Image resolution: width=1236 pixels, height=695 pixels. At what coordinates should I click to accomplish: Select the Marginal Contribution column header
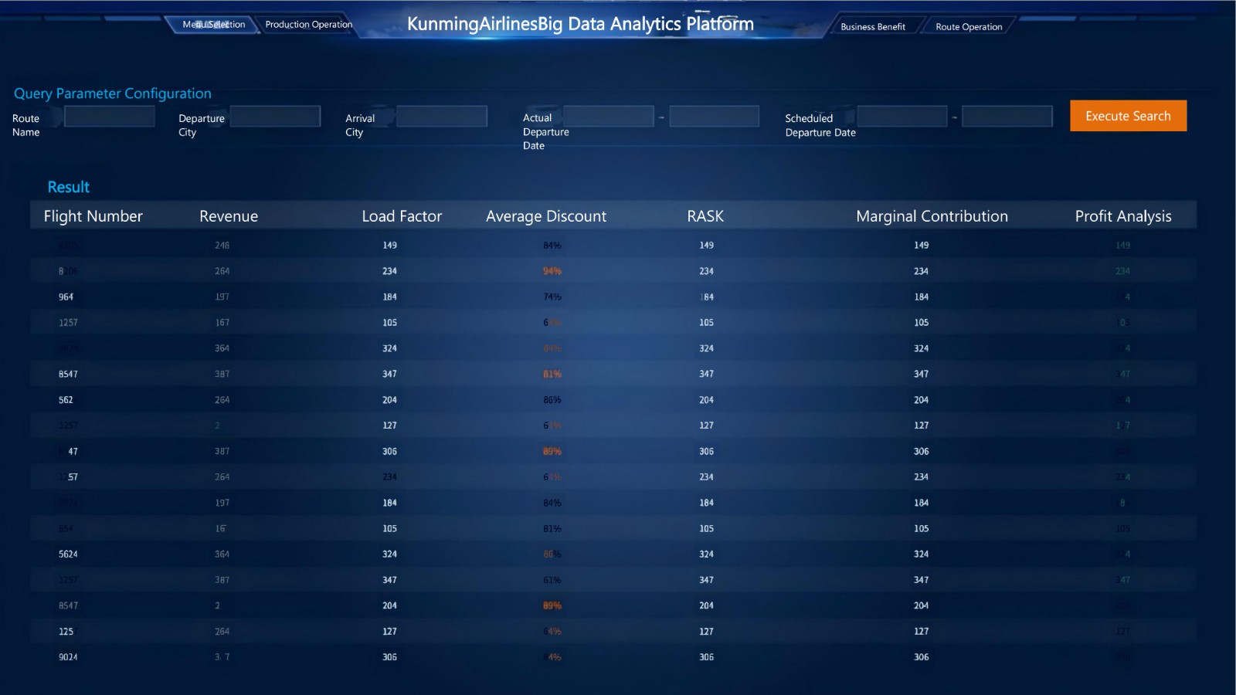tap(932, 216)
